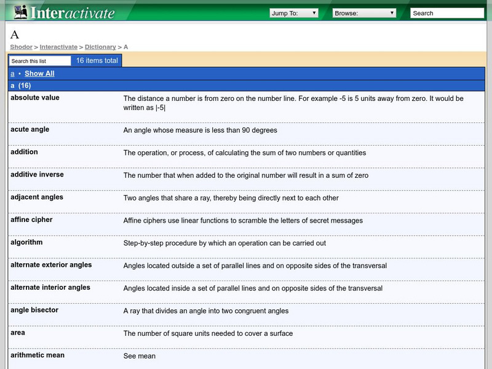492x369 pixels.
Task: Select alternate interior angles entry
Action: 50,287
